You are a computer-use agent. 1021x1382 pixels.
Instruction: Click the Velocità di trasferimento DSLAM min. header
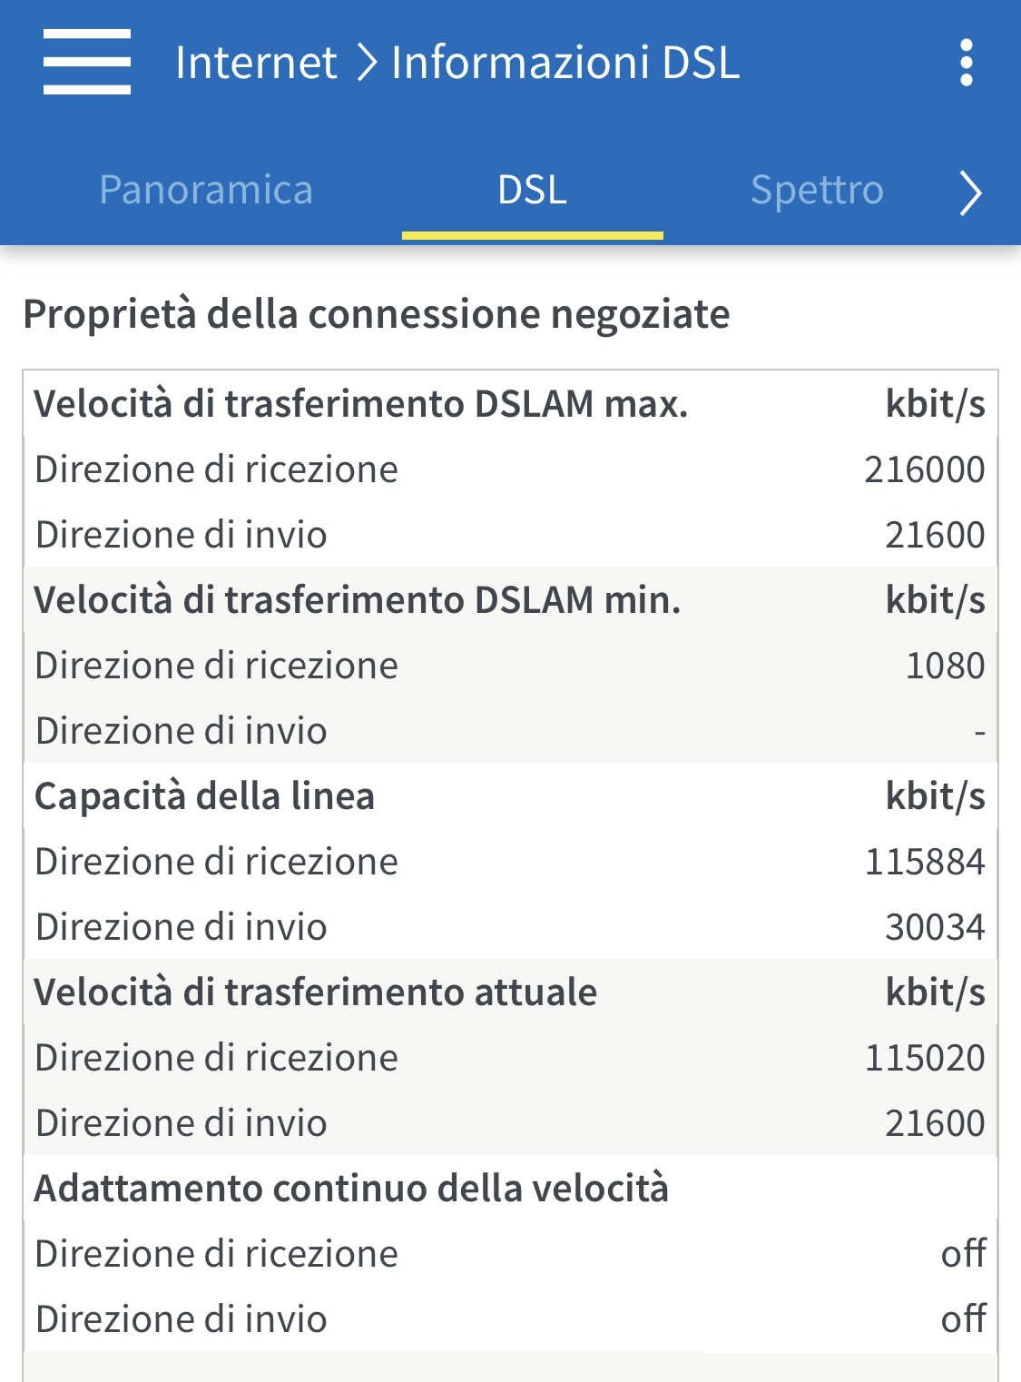tap(358, 600)
